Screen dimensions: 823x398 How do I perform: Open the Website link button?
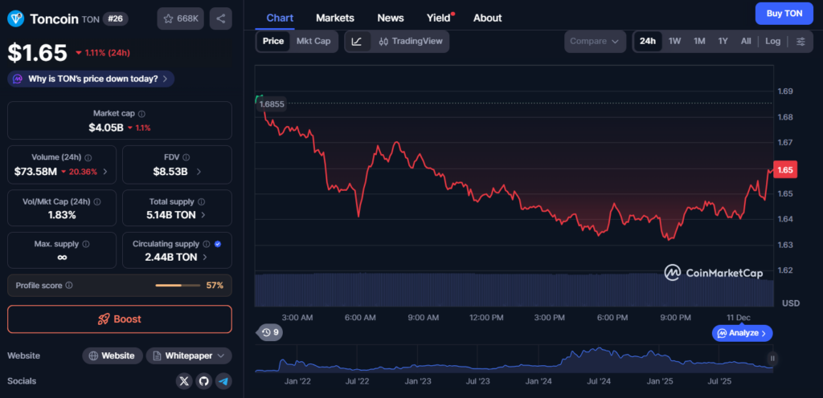click(113, 355)
